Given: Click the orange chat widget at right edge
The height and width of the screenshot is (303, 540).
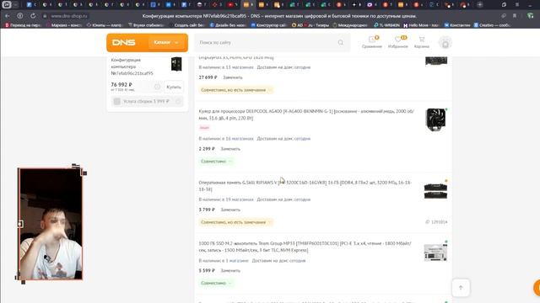Looking at the screenshot, I should click(537, 288).
